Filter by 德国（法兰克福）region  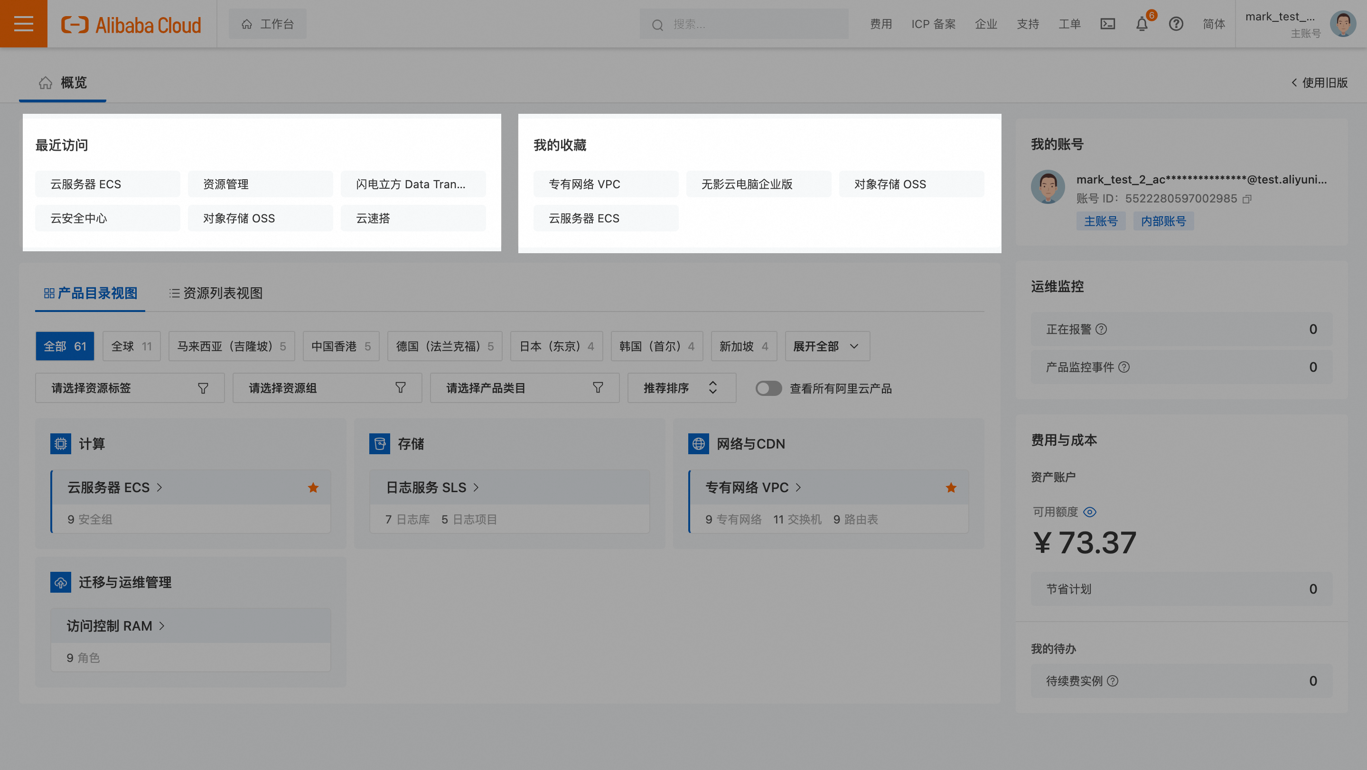coord(445,346)
